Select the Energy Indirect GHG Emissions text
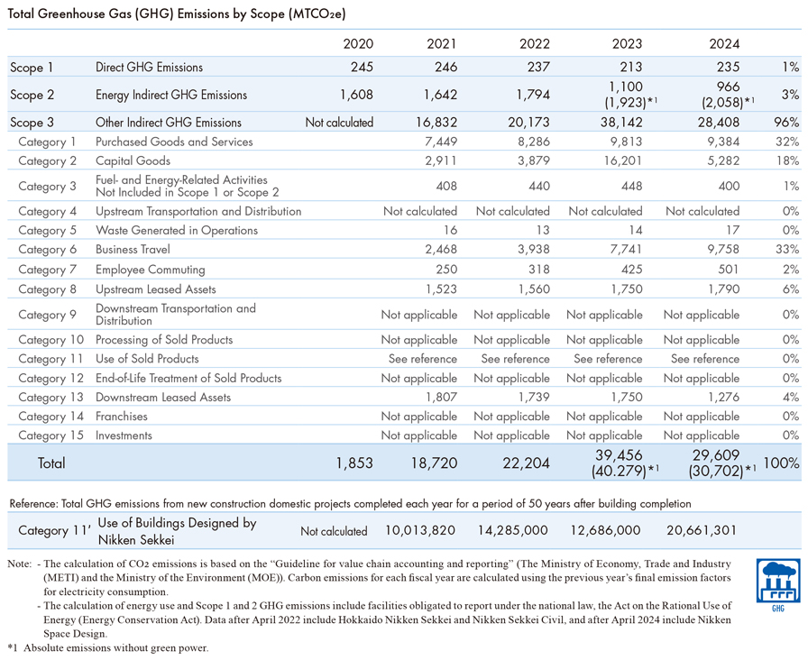808x660 pixels. pyautogui.click(x=171, y=95)
